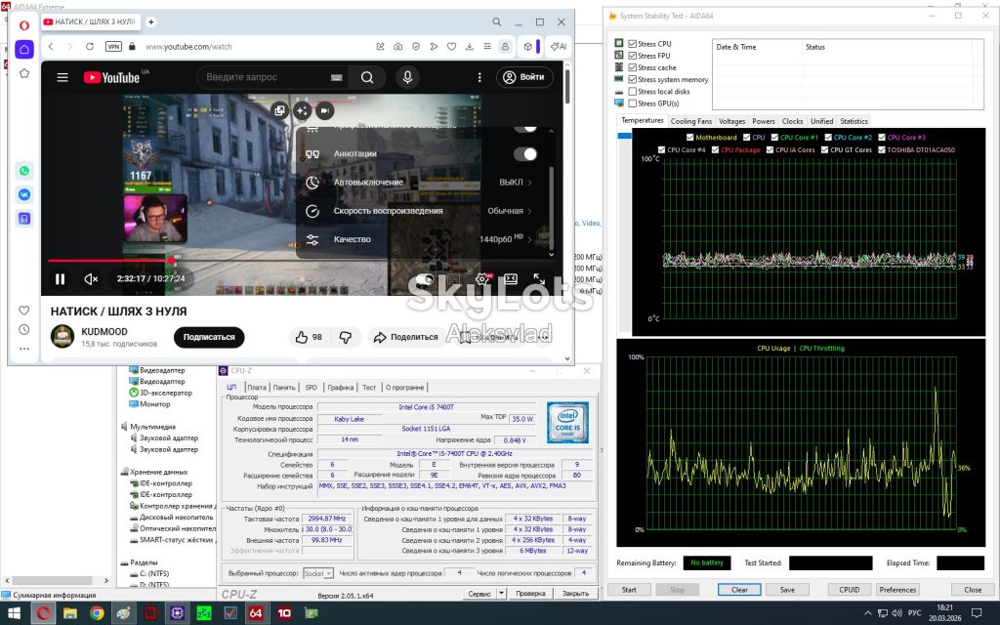This screenshot has height=625, width=1000.
Task: Enter fullscreen on the YouTube player
Action: [539, 278]
